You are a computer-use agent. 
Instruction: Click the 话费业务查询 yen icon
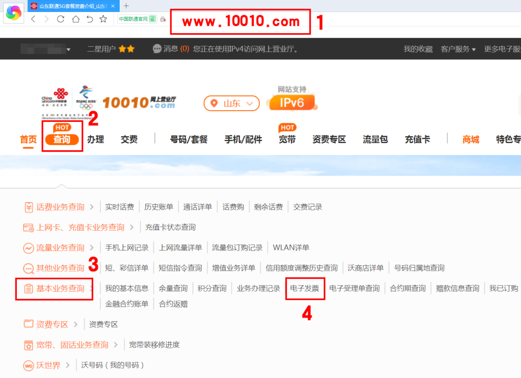(29, 207)
